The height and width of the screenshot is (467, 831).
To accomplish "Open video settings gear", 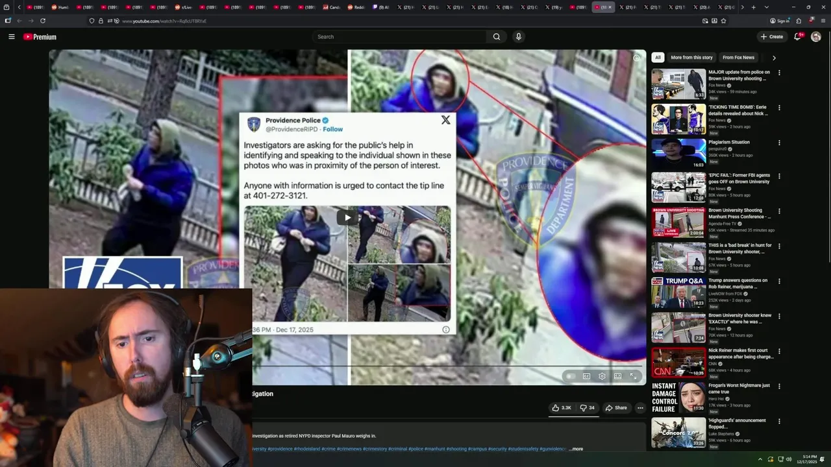I will [602, 376].
